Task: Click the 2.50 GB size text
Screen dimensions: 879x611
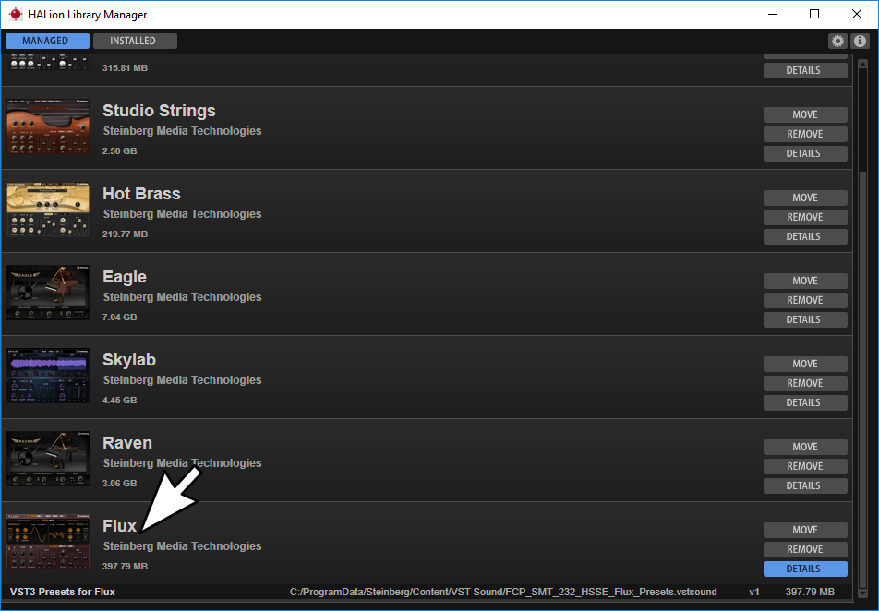Action: (119, 150)
